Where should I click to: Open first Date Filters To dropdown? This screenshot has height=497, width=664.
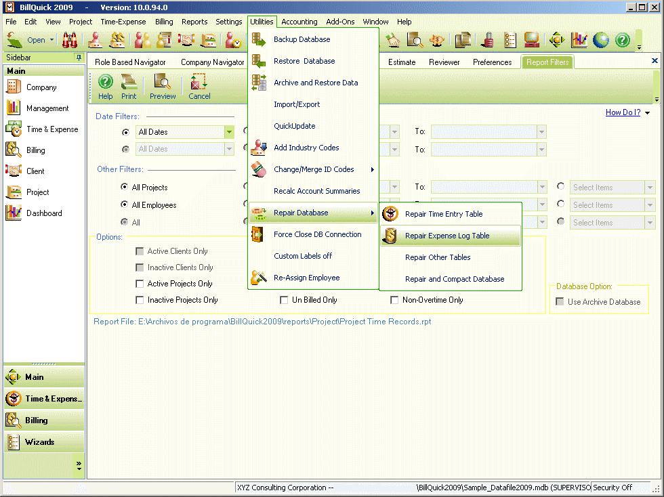click(x=541, y=132)
